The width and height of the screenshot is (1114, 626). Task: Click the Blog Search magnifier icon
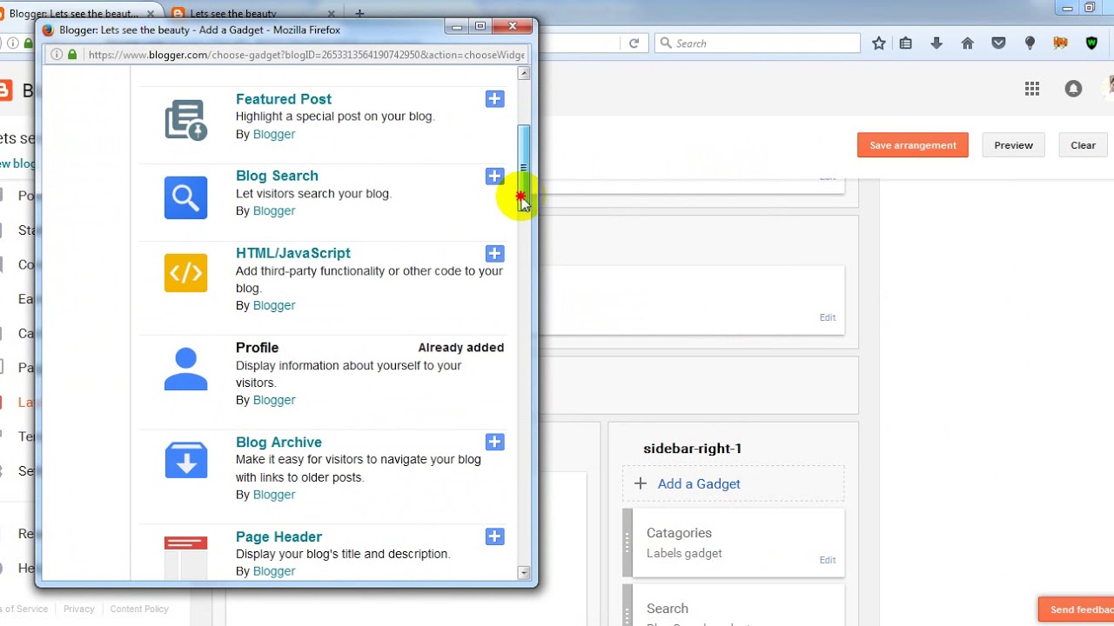pos(186,197)
